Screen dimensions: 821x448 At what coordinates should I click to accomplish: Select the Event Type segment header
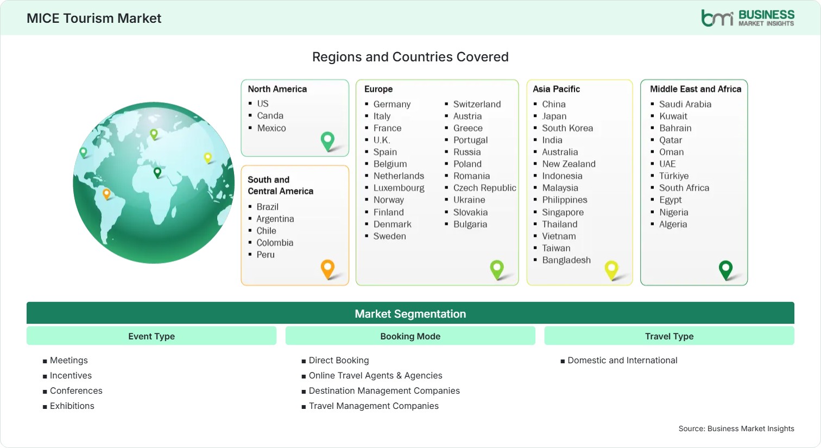point(151,336)
